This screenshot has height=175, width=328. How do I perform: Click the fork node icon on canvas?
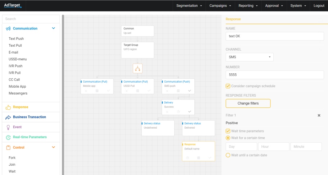pyautogui.click(x=138, y=69)
